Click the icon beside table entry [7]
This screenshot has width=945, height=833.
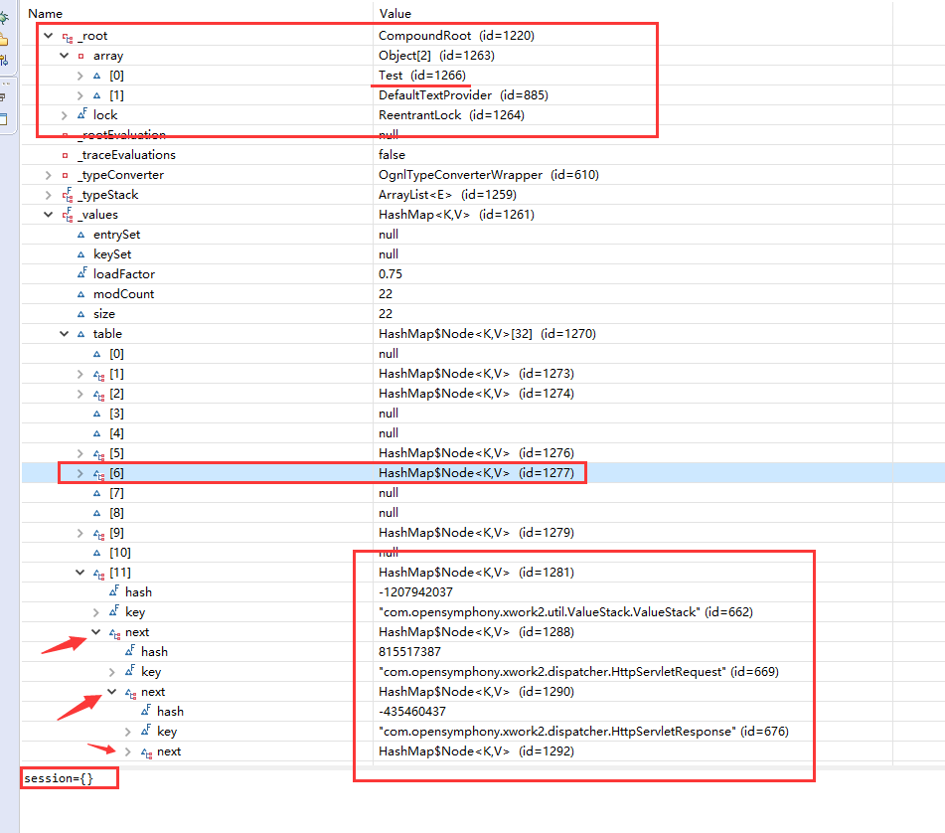97,494
